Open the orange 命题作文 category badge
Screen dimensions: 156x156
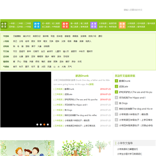pos(122,25)
